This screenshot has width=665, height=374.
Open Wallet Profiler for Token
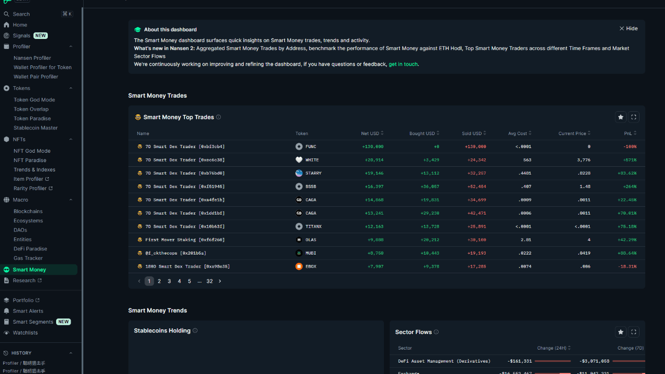pyautogui.click(x=43, y=68)
